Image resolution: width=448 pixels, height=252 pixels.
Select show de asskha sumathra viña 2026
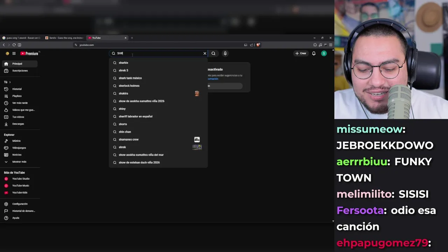(158, 101)
